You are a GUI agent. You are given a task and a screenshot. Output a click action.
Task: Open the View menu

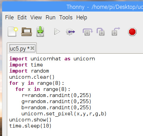(36, 18)
